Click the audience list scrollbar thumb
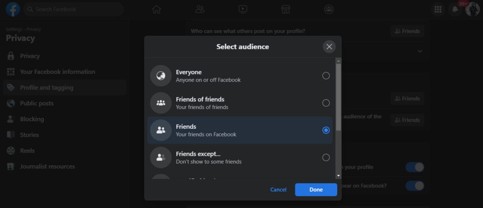Image resolution: width=483 pixels, height=208 pixels. point(339,97)
